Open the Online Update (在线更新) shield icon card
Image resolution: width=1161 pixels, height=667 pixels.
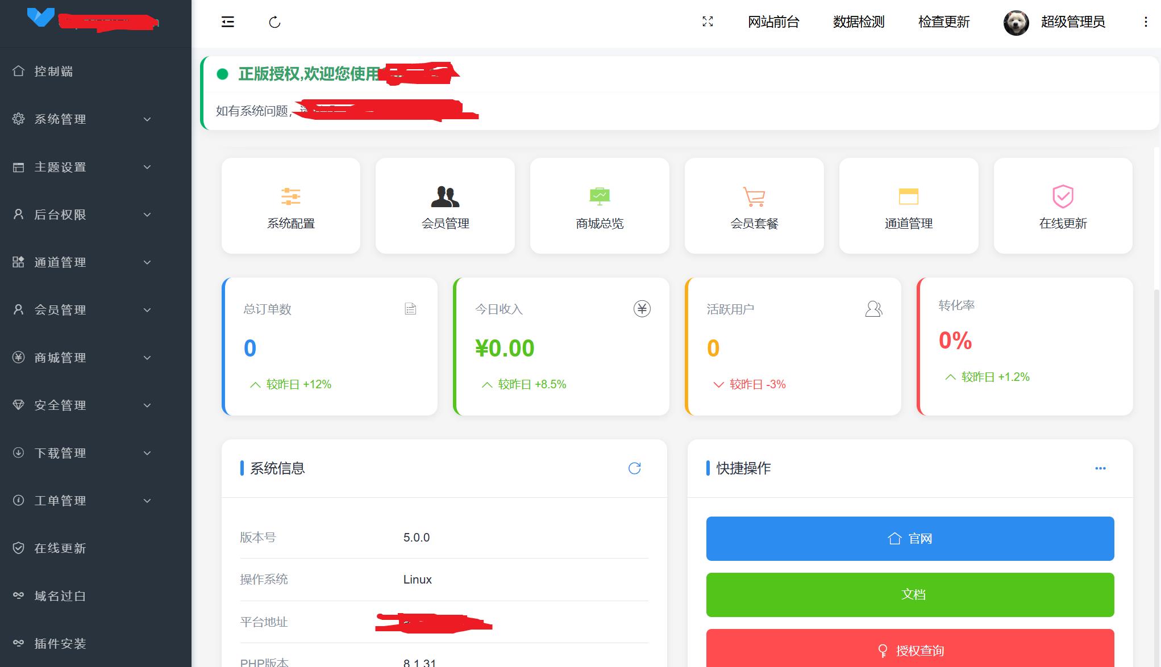tap(1063, 206)
